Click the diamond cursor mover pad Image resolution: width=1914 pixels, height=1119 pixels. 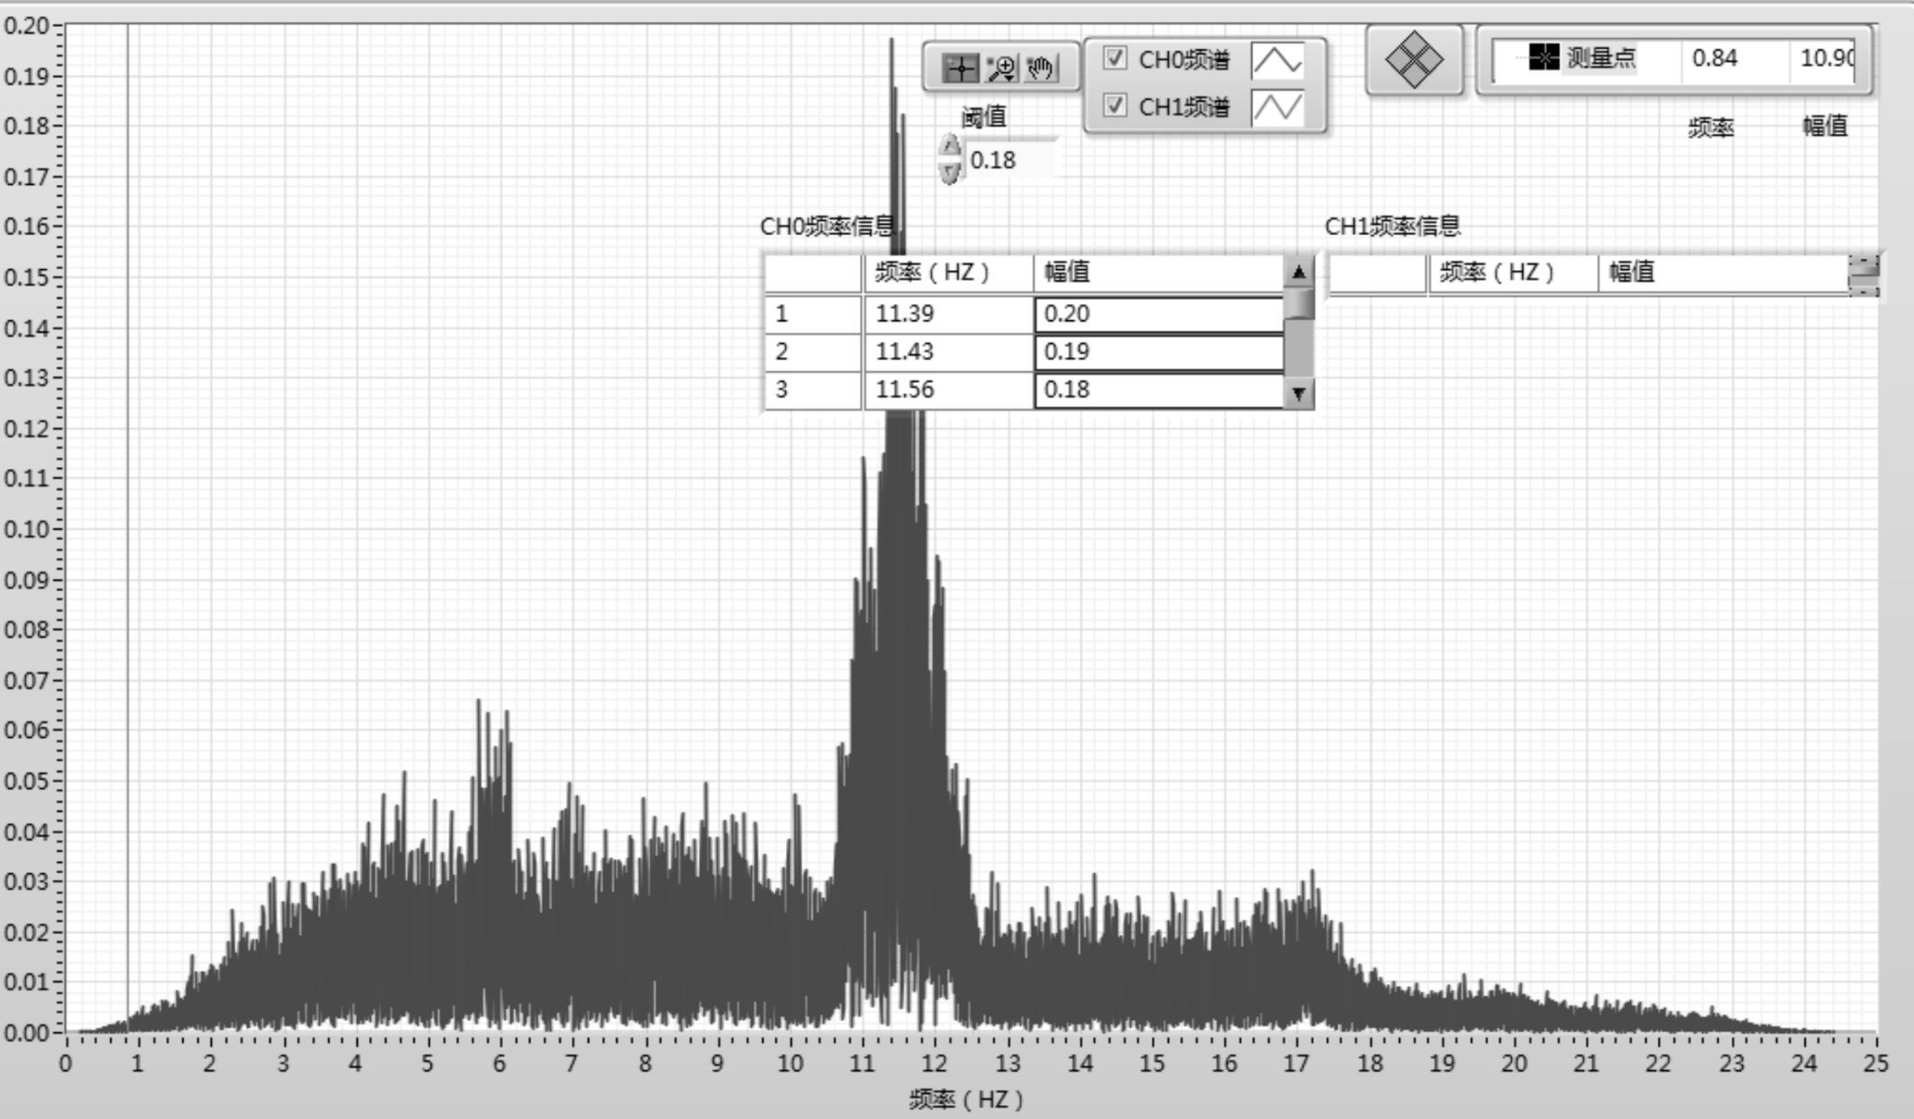coord(1414,60)
